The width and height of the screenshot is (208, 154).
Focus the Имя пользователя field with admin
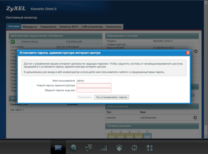[94, 81]
